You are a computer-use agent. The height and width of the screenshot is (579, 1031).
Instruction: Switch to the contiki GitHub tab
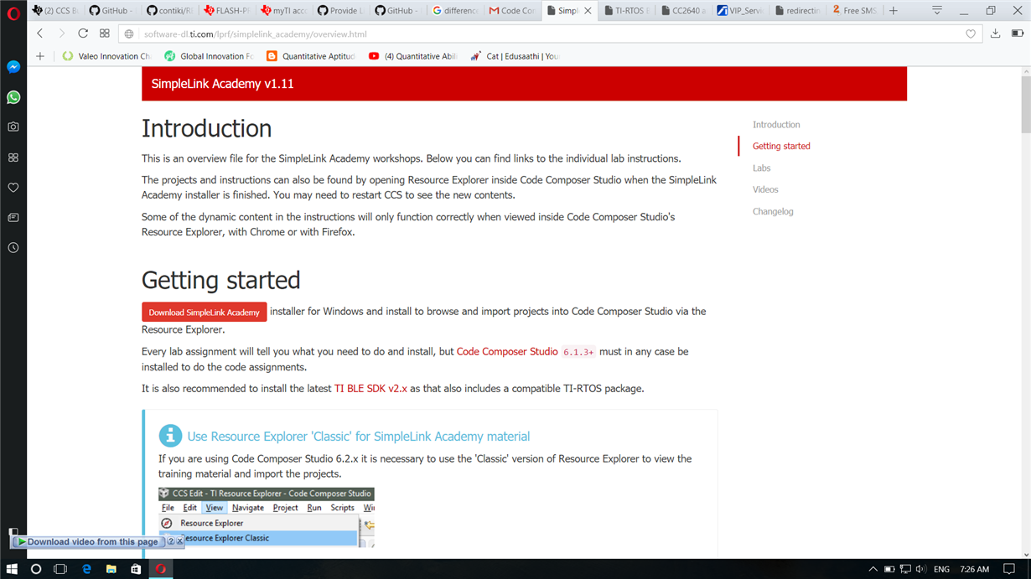(x=170, y=11)
